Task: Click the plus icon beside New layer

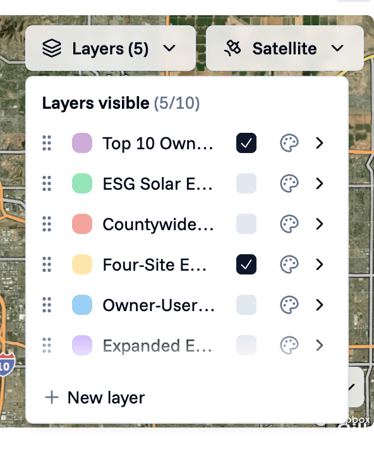Action: 52,397
